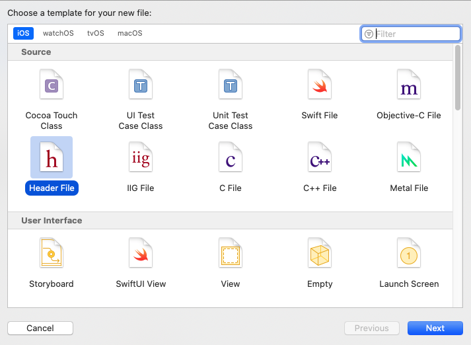
Task: Click the "IIG File" label text
Action: (x=141, y=188)
